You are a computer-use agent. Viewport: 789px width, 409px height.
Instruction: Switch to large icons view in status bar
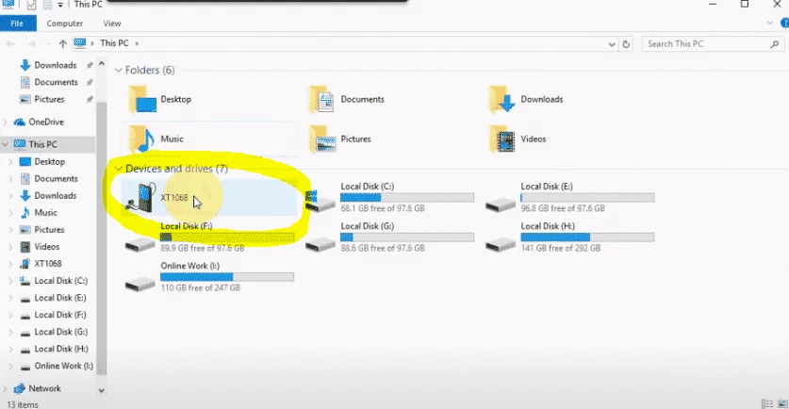point(782,404)
